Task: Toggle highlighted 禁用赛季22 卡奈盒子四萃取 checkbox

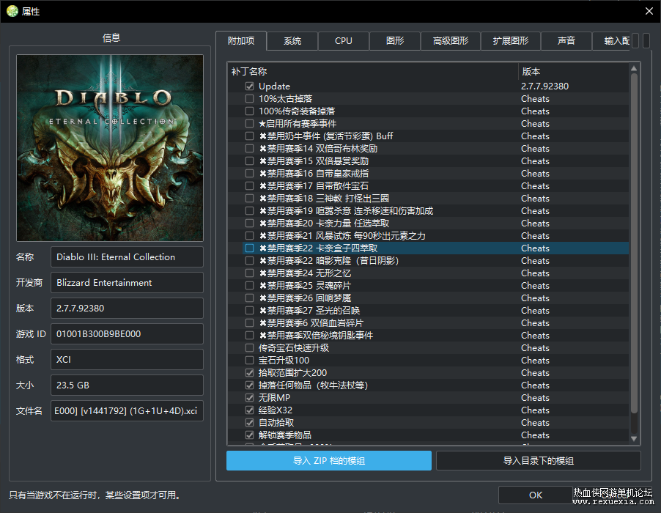Action: tap(250, 248)
